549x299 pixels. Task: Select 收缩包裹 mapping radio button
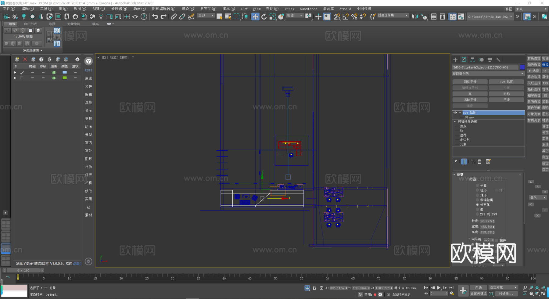(477, 200)
